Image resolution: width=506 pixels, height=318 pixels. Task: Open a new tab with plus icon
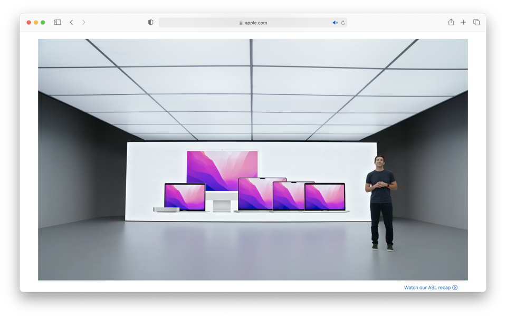point(463,23)
